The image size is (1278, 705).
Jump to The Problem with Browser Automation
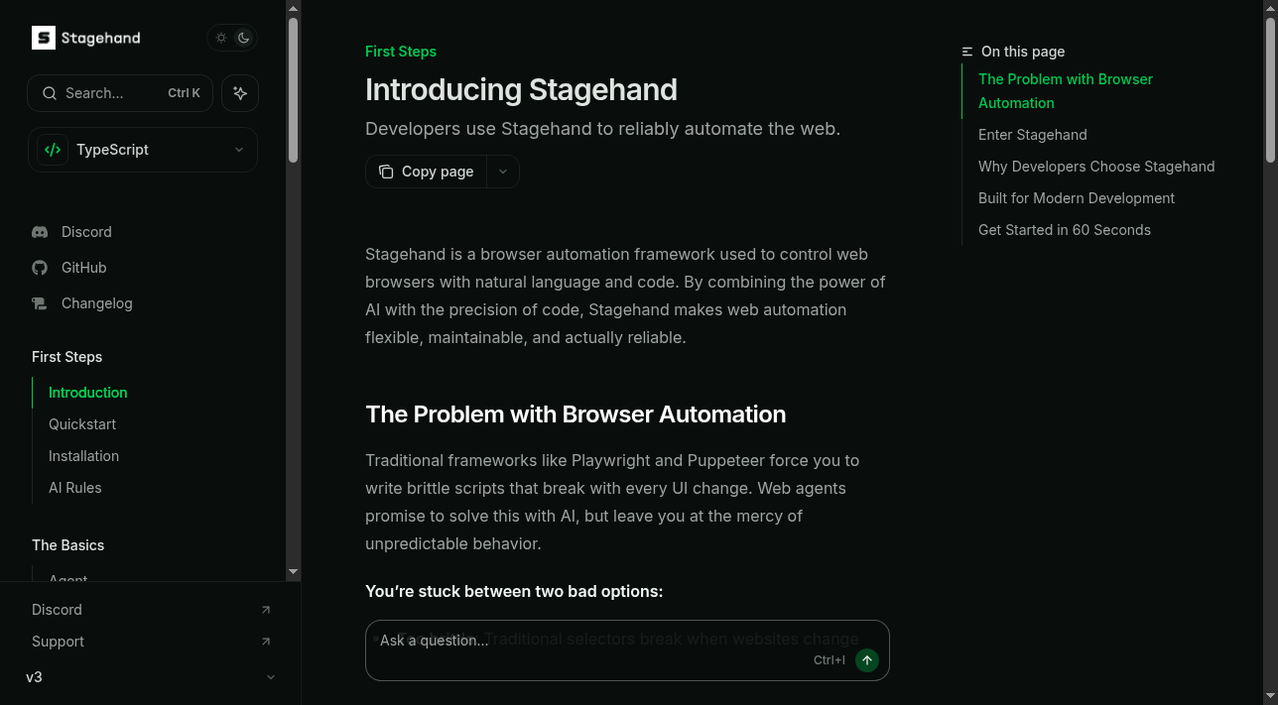tap(1066, 91)
